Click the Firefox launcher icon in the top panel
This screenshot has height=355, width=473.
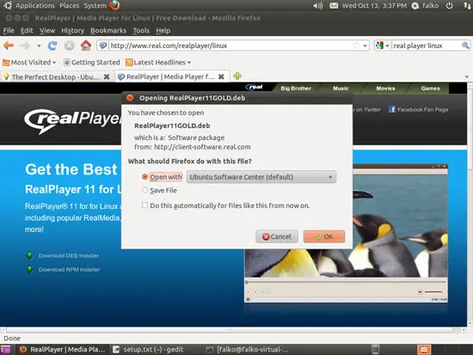(x=114, y=5)
